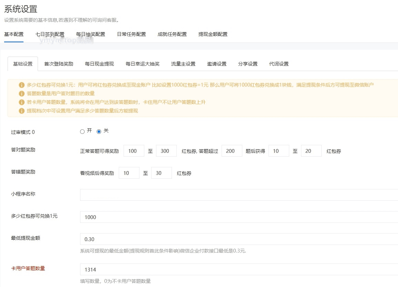Click the 正常答题可得奖励 text
398x287 pixels.
pos(99,151)
